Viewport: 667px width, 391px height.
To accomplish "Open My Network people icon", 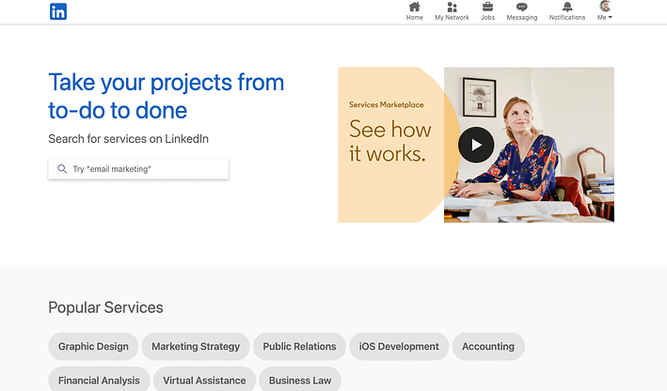I will (452, 8).
